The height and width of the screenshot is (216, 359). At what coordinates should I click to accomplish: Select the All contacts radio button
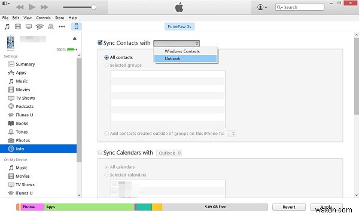click(x=107, y=57)
